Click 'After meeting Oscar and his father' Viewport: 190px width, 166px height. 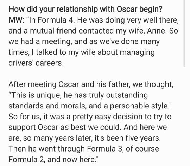[x=69, y=84]
